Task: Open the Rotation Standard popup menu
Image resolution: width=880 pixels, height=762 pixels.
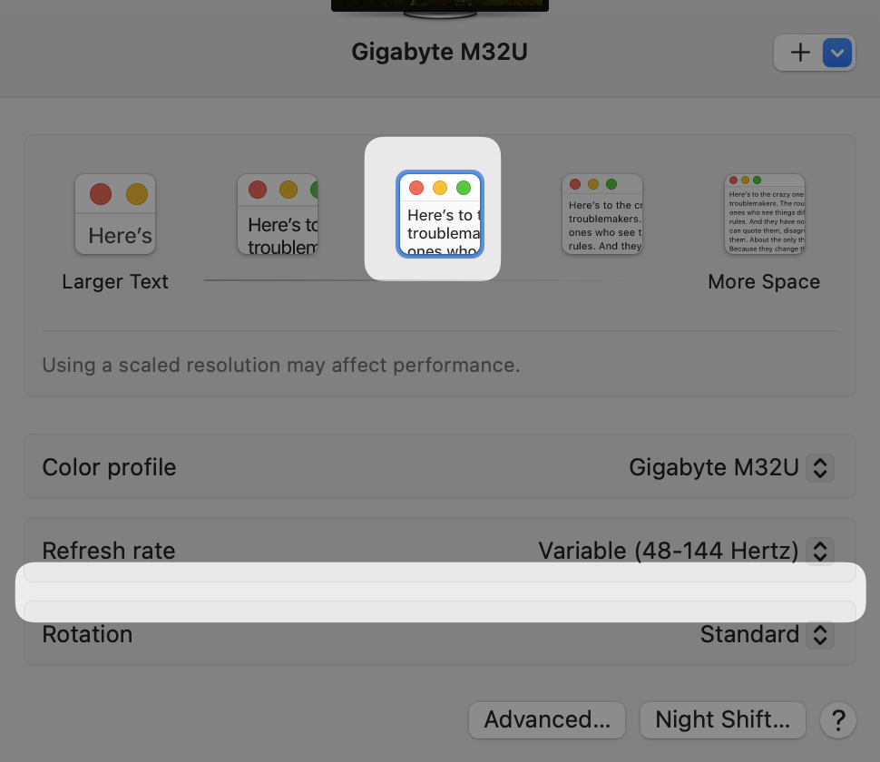Action: (x=766, y=635)
